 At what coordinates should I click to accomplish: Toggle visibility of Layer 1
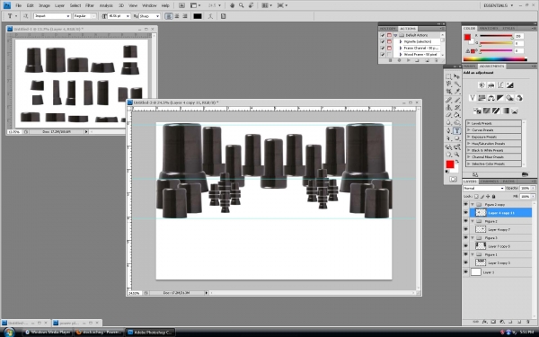click(465, 272)
